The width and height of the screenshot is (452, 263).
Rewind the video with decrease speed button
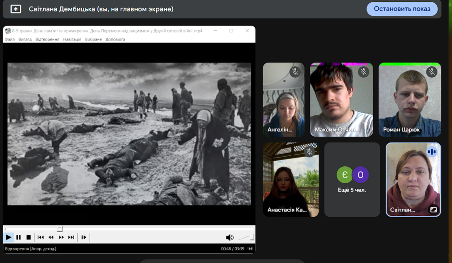pyautogui.click(x=51, y=237)
